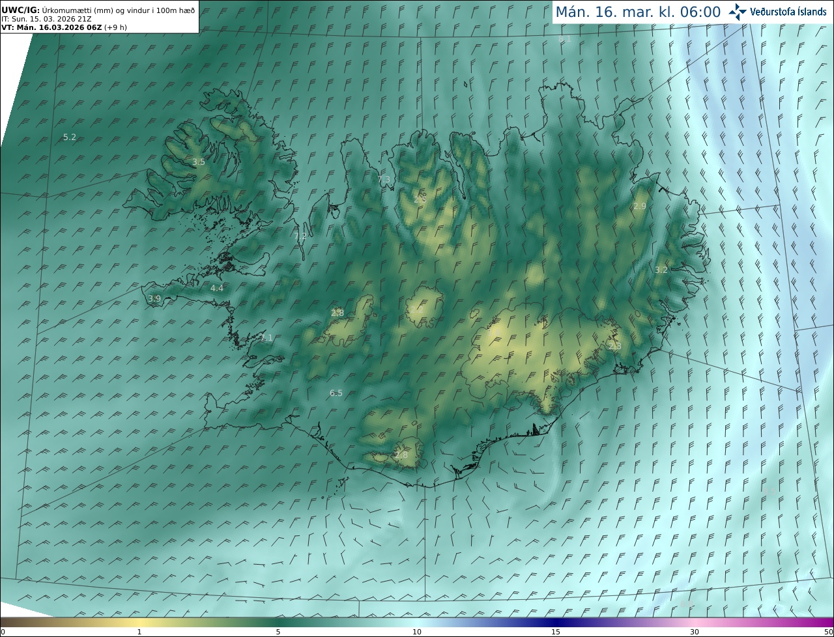Click the "50" tick on the colour scale

(x=828, y=632)
